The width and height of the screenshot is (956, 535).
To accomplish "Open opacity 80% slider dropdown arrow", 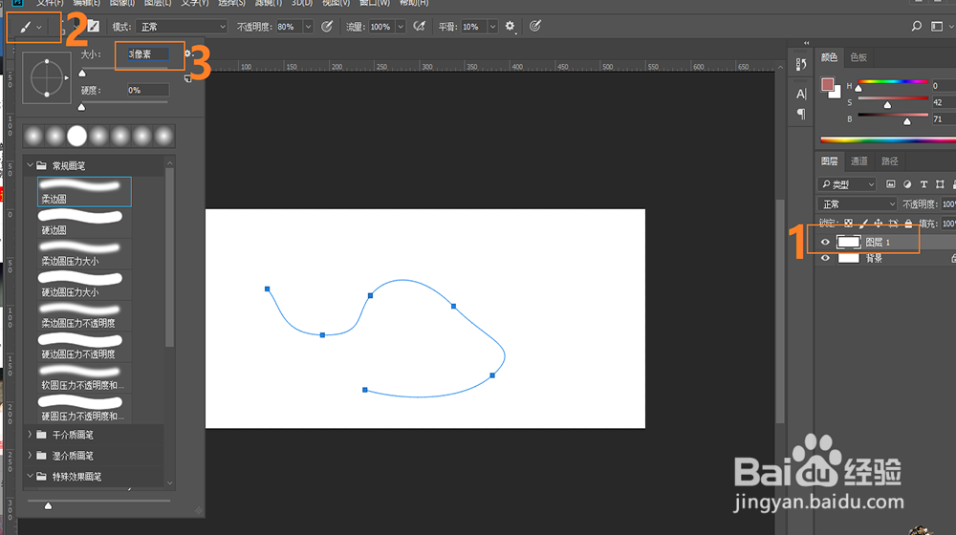I will click(x=308, y=26).
